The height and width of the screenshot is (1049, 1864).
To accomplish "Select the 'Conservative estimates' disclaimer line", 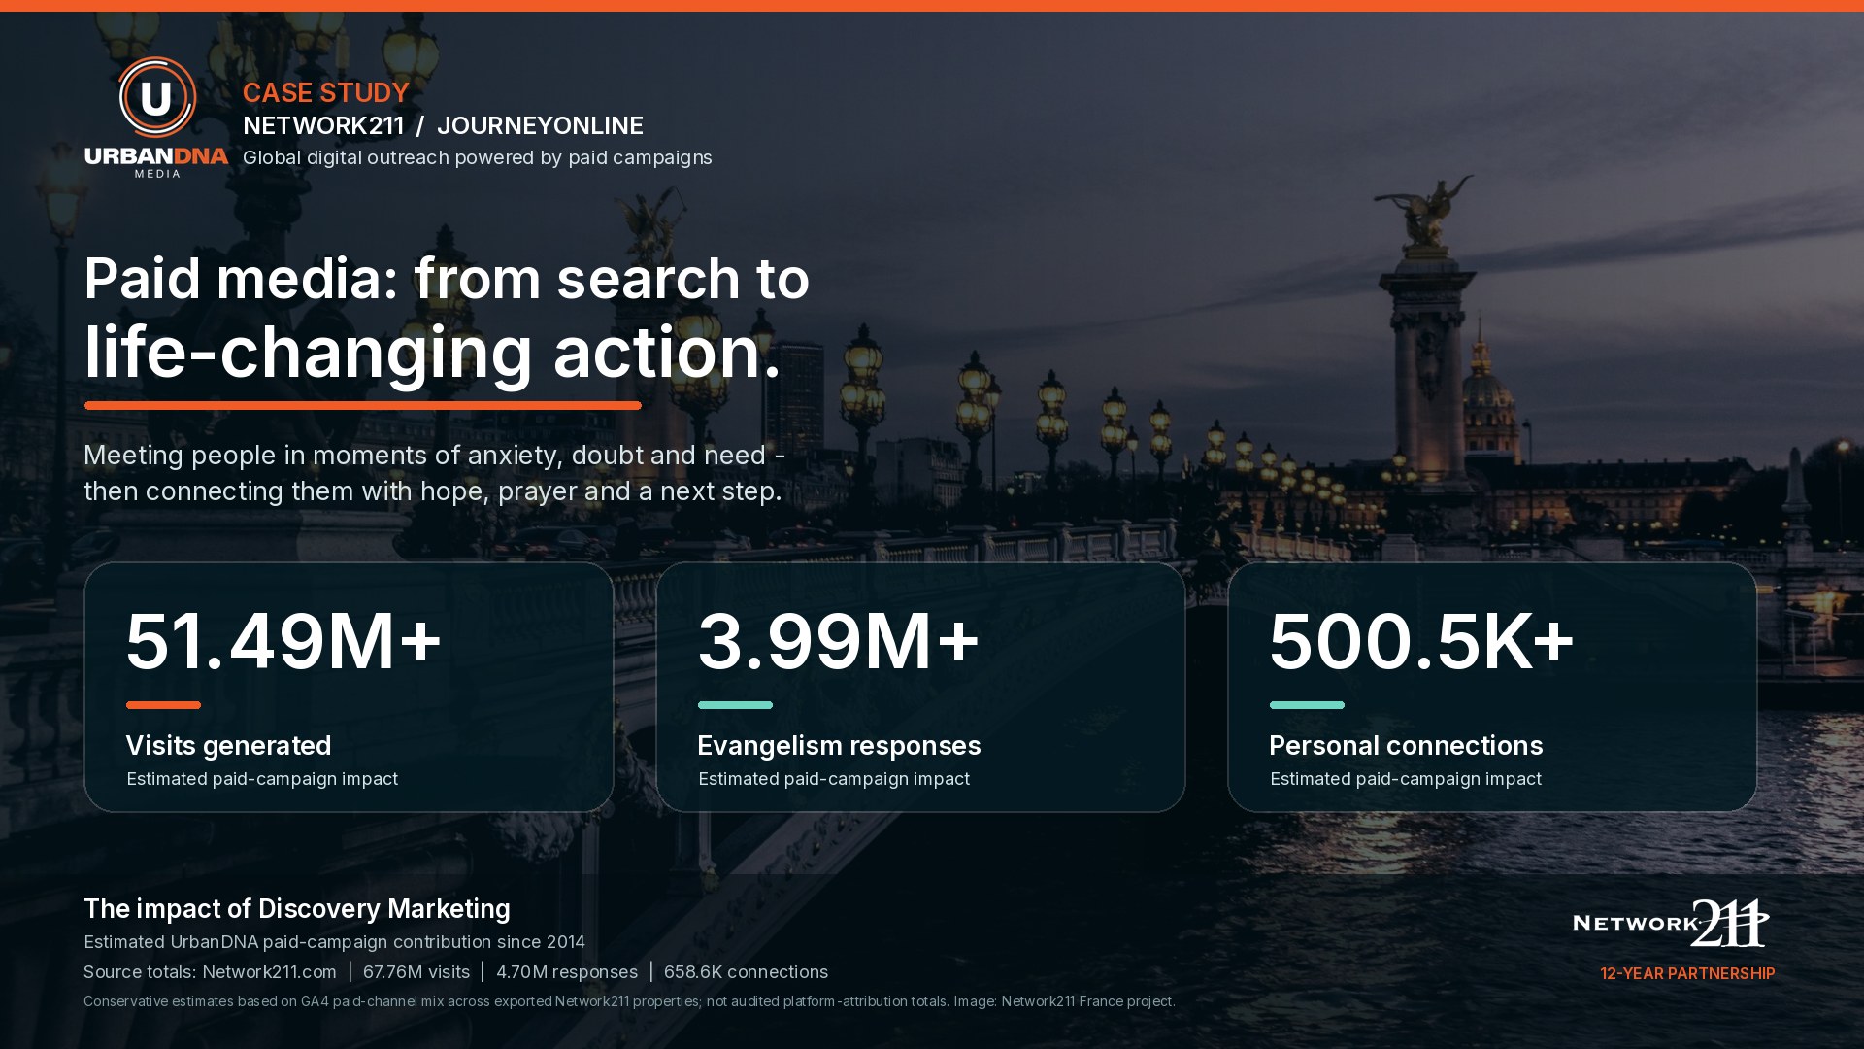I will click(629, 1001).
